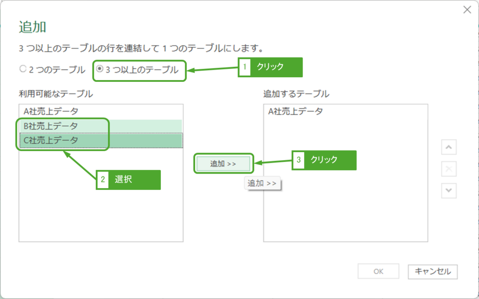479x299 pixels.
Task: Select C社売上データ in the available tables
Action: 51,140
